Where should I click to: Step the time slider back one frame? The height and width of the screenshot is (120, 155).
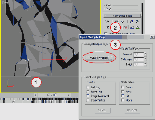[x=35, y=95]
